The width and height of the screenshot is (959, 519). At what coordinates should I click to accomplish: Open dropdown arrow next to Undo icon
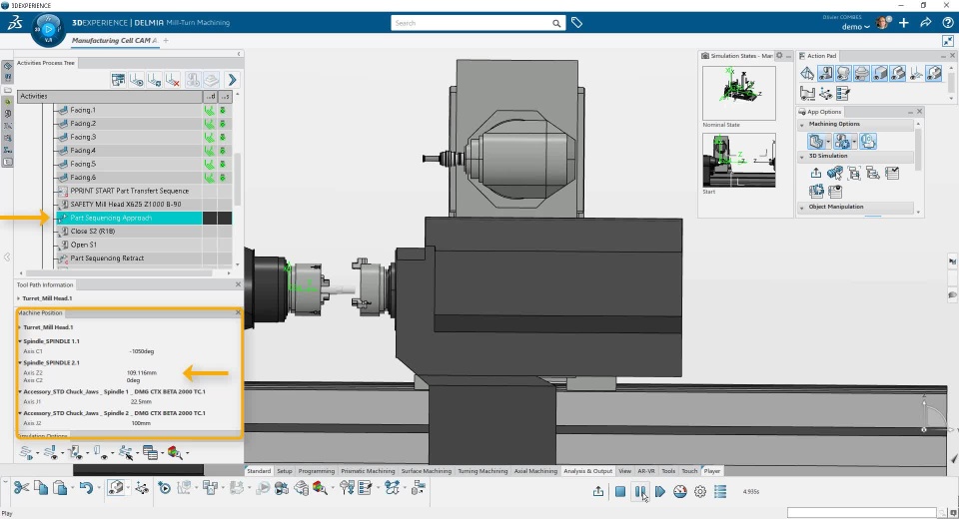pyautogui.click(x=99, y=488)
